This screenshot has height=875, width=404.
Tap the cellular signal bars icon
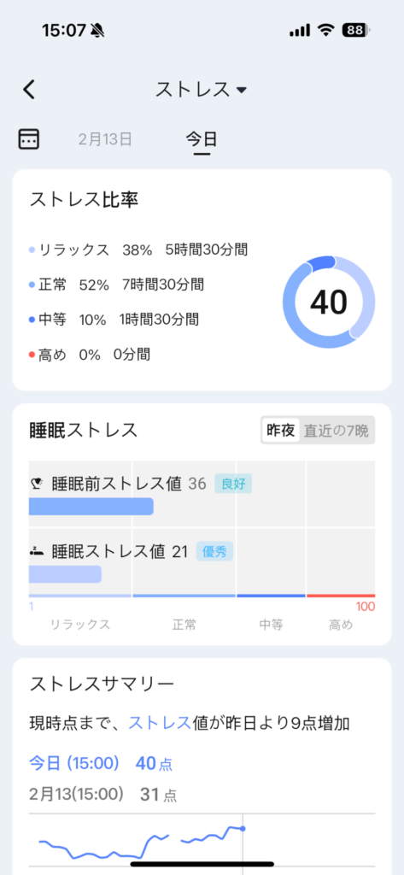pos(300,31)
